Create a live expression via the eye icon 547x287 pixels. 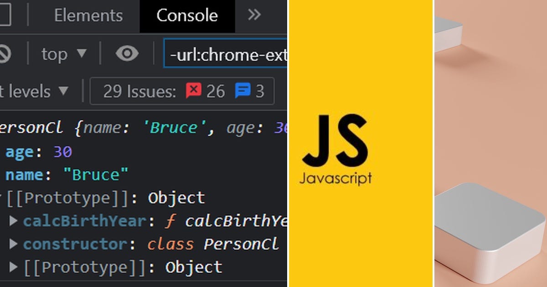click(x=127, y=53)
